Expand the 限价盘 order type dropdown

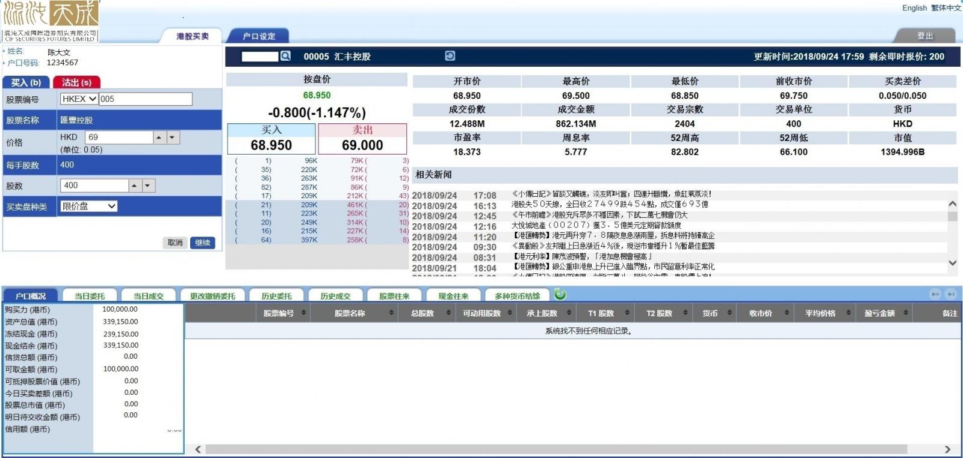[88, 206]
